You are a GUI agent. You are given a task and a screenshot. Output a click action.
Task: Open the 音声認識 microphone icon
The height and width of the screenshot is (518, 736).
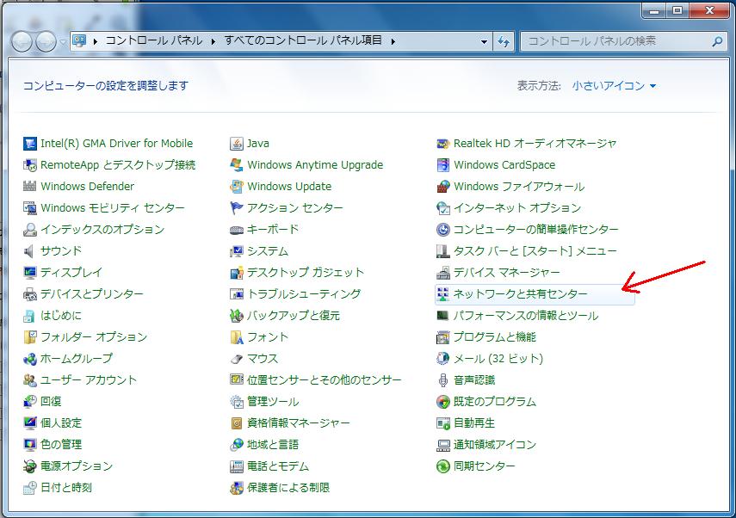(443, 380)
